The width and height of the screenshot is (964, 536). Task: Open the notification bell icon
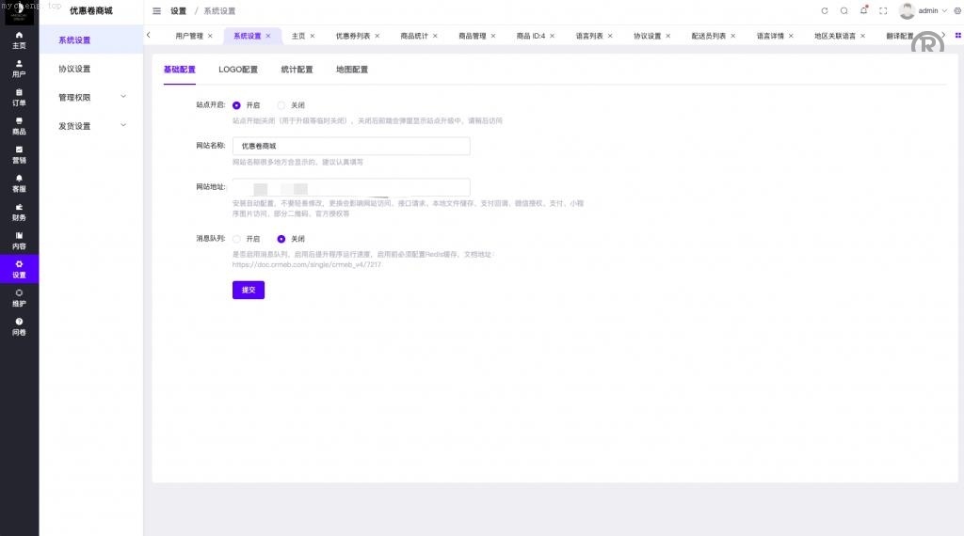coord(863,11)
